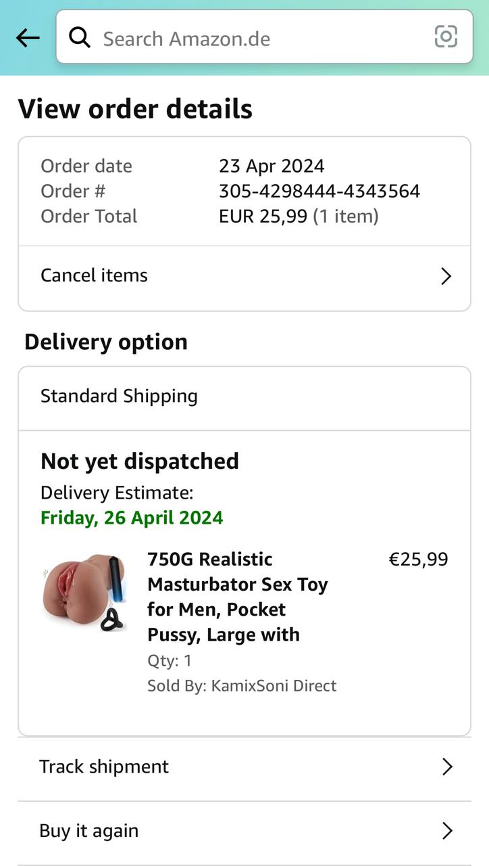Tap the €25,99 item price
This screenshot has width=489, height=866.
(418, 560)
